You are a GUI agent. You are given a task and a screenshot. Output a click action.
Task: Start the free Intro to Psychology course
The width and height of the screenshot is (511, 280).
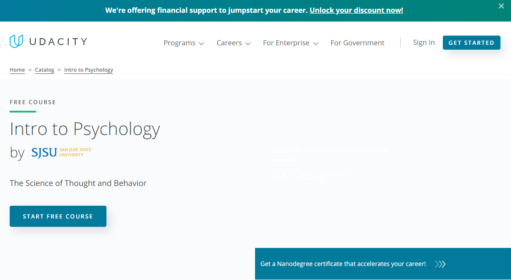point(58,216)
